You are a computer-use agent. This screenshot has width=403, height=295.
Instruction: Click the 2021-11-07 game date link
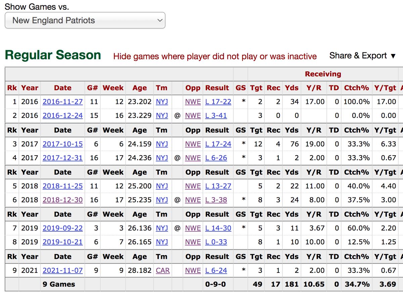click(x=62, y=270)
